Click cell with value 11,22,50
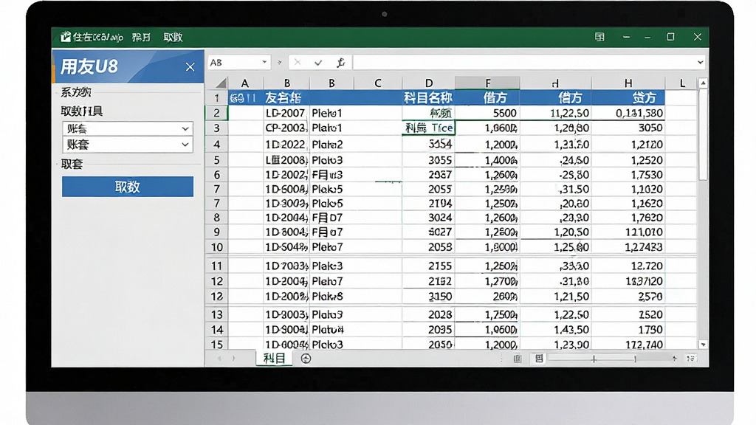Image resolution: width=756 pixels, height=425 pixels. pos(555,113)
